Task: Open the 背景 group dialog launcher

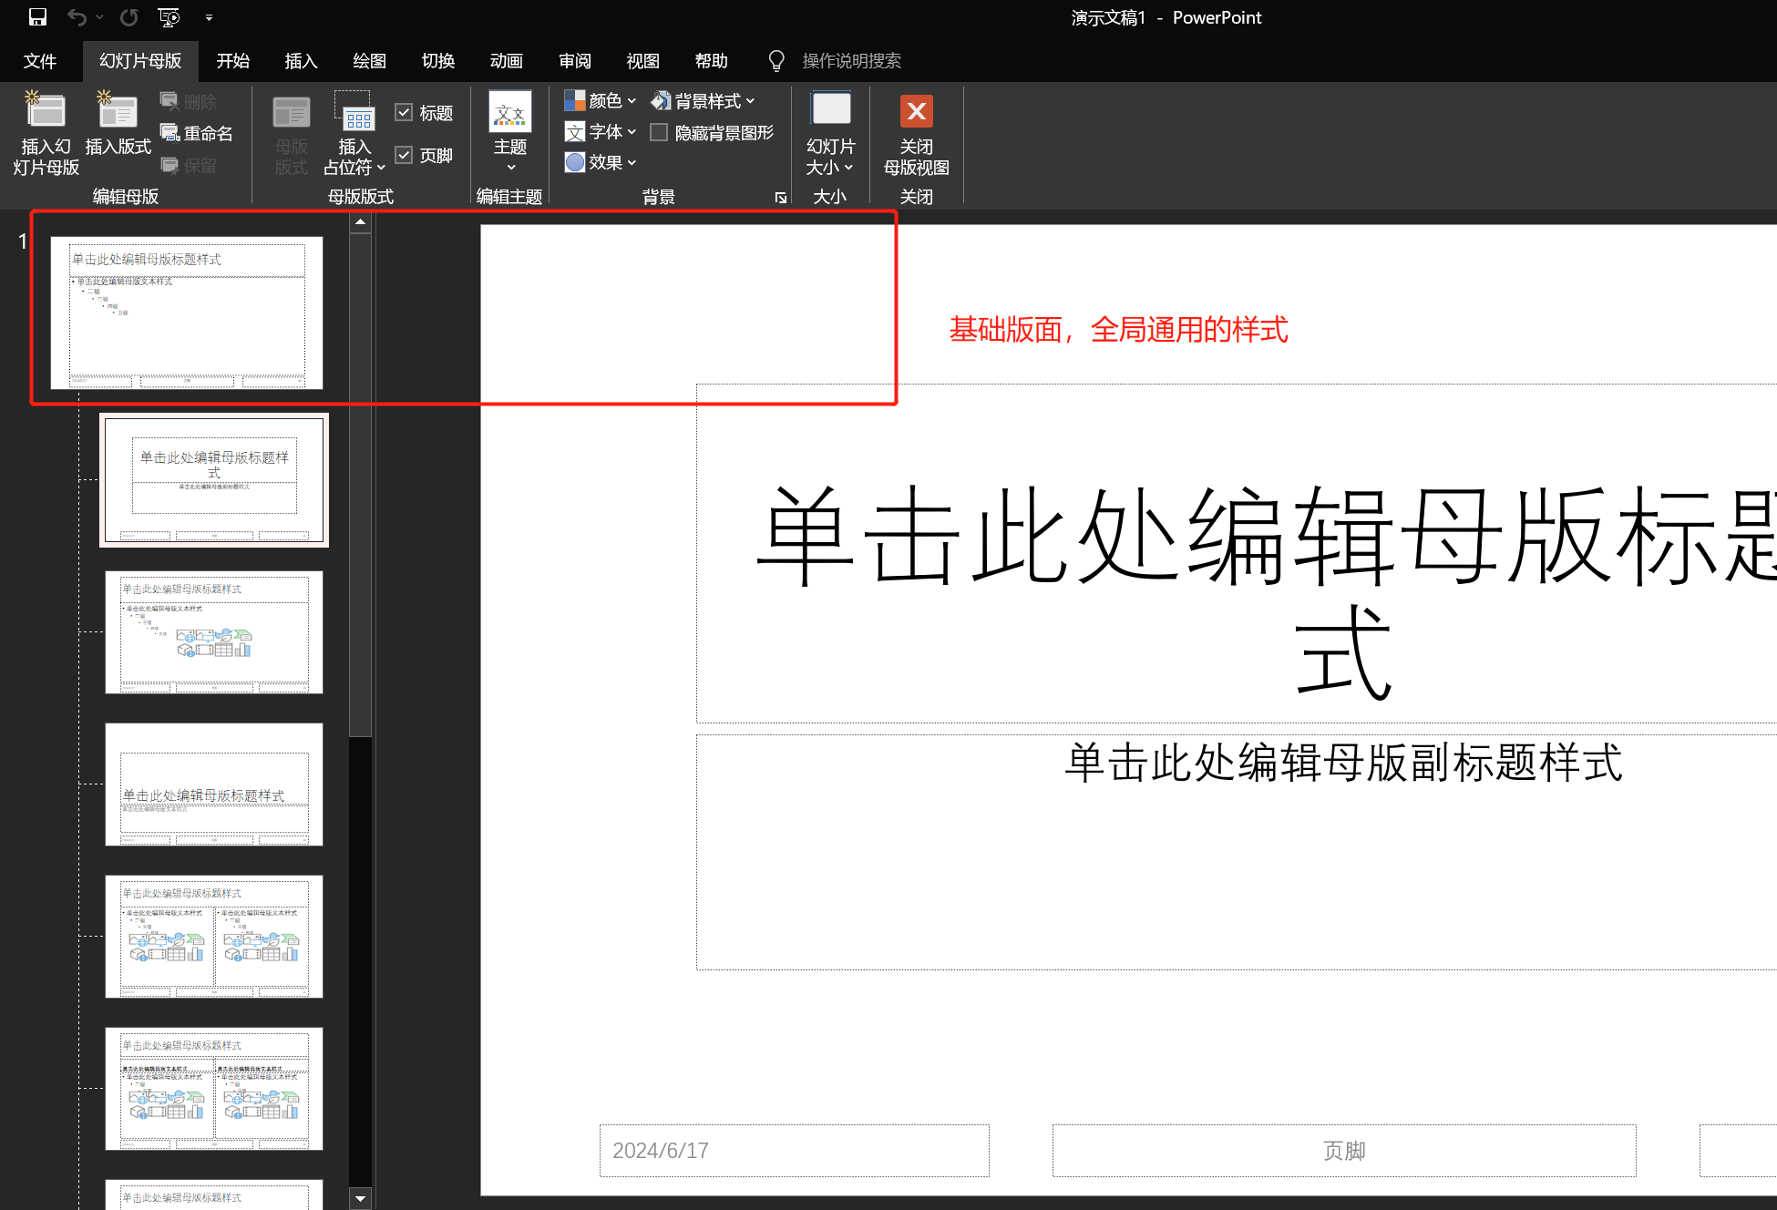Action: click(x=781, y=197)
